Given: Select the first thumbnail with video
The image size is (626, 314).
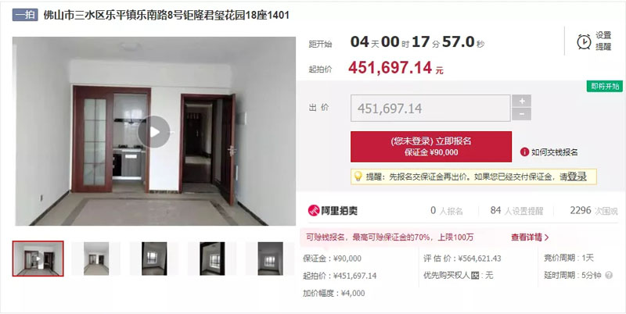Looking at the screenshot, I should [x=38, y=259].
